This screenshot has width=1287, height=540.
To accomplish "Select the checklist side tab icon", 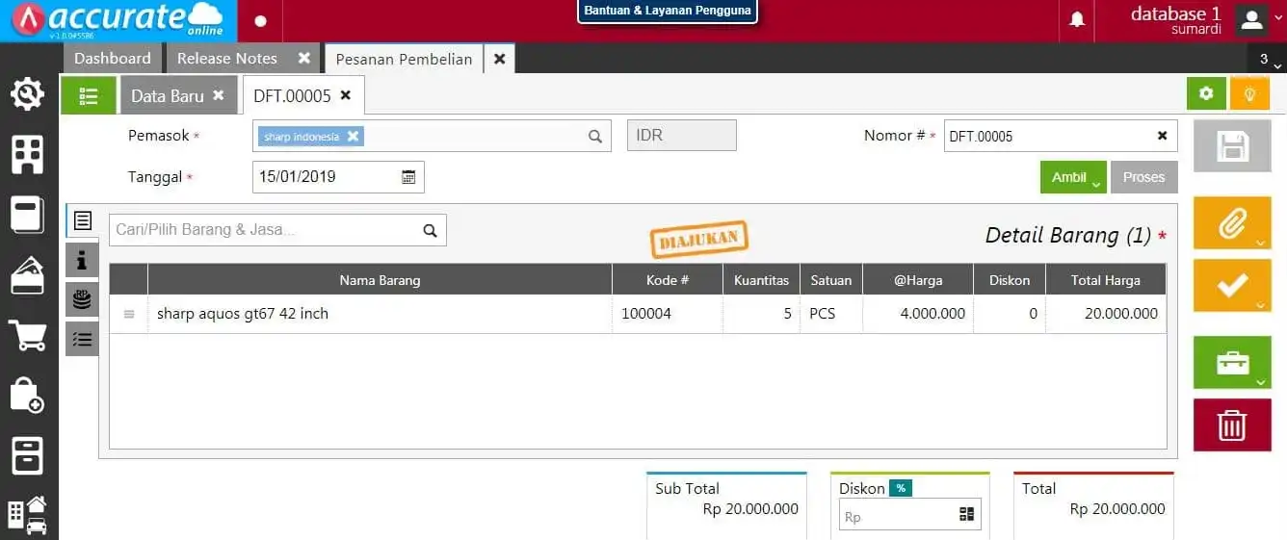I will (83, 339).
